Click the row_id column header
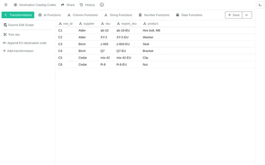 click(x=65, y=24)
